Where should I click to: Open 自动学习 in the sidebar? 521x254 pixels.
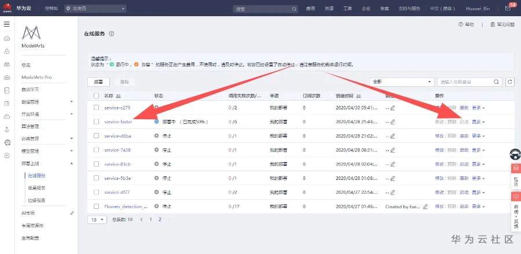pos(30,90)
